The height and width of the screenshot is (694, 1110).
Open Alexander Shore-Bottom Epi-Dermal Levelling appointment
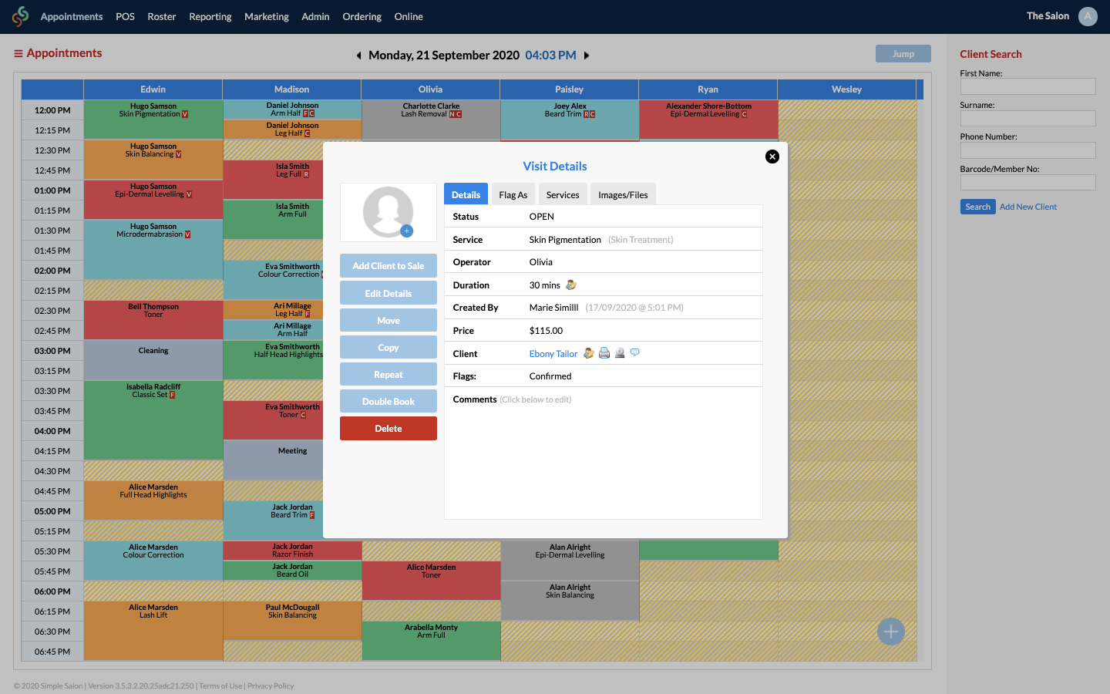coord(708,120)
